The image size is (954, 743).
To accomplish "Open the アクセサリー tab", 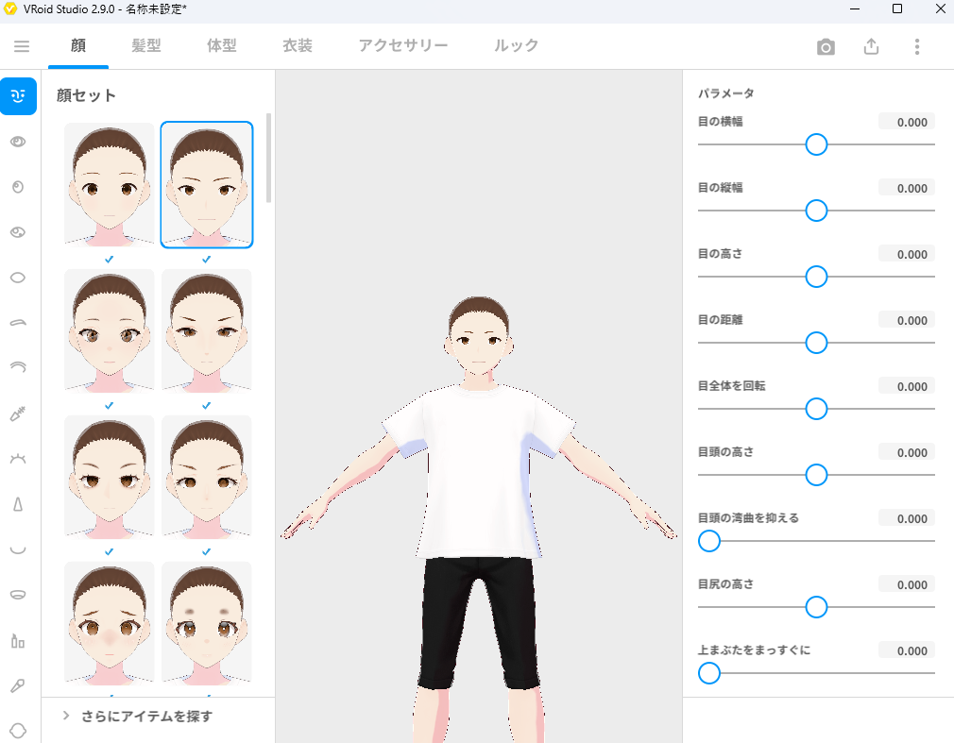I will 403,45.
